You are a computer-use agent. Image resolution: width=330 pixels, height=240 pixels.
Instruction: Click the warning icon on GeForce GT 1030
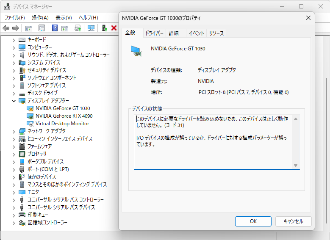click(x=30, y=108)
